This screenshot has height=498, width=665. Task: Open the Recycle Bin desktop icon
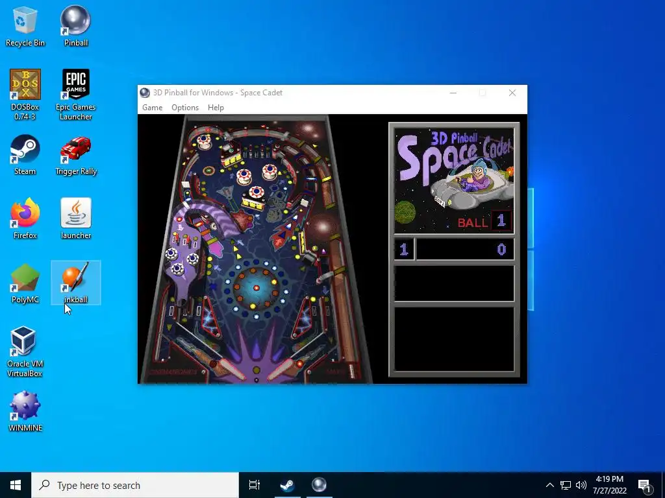click(x=25, y=27)
